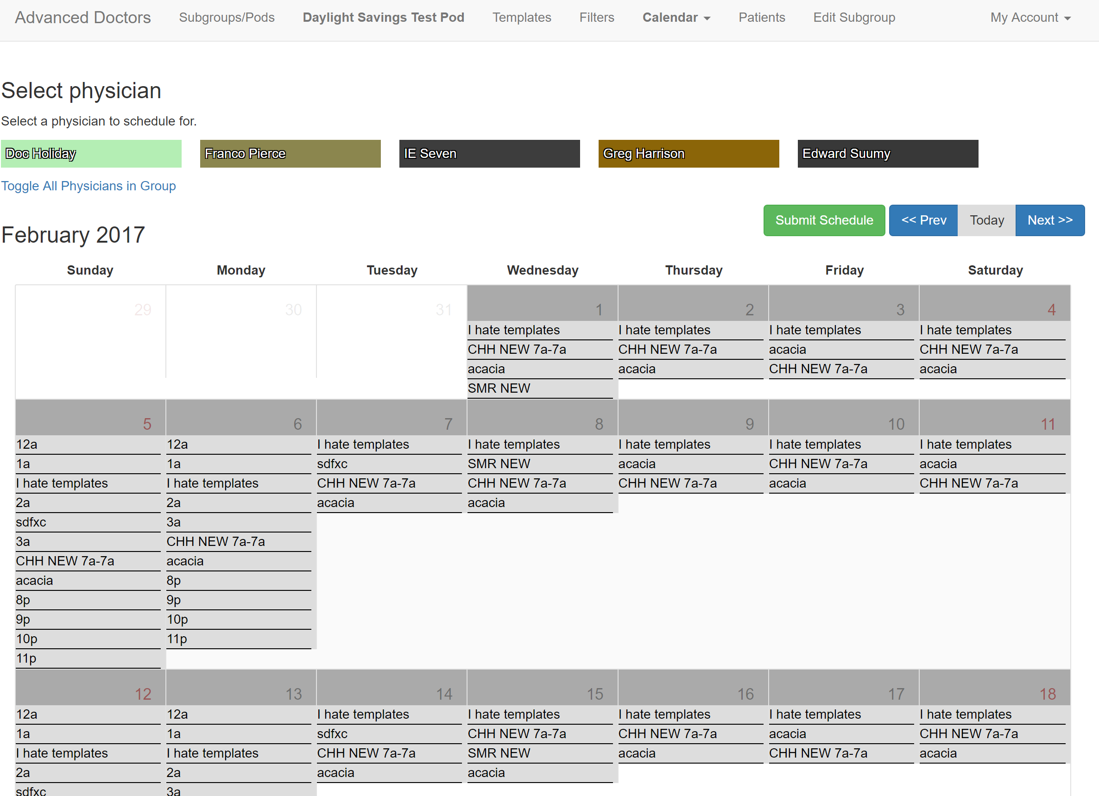Viewport: 1099px width, 796px height.
Task: Open the Filters nav item
Action: 596,18
